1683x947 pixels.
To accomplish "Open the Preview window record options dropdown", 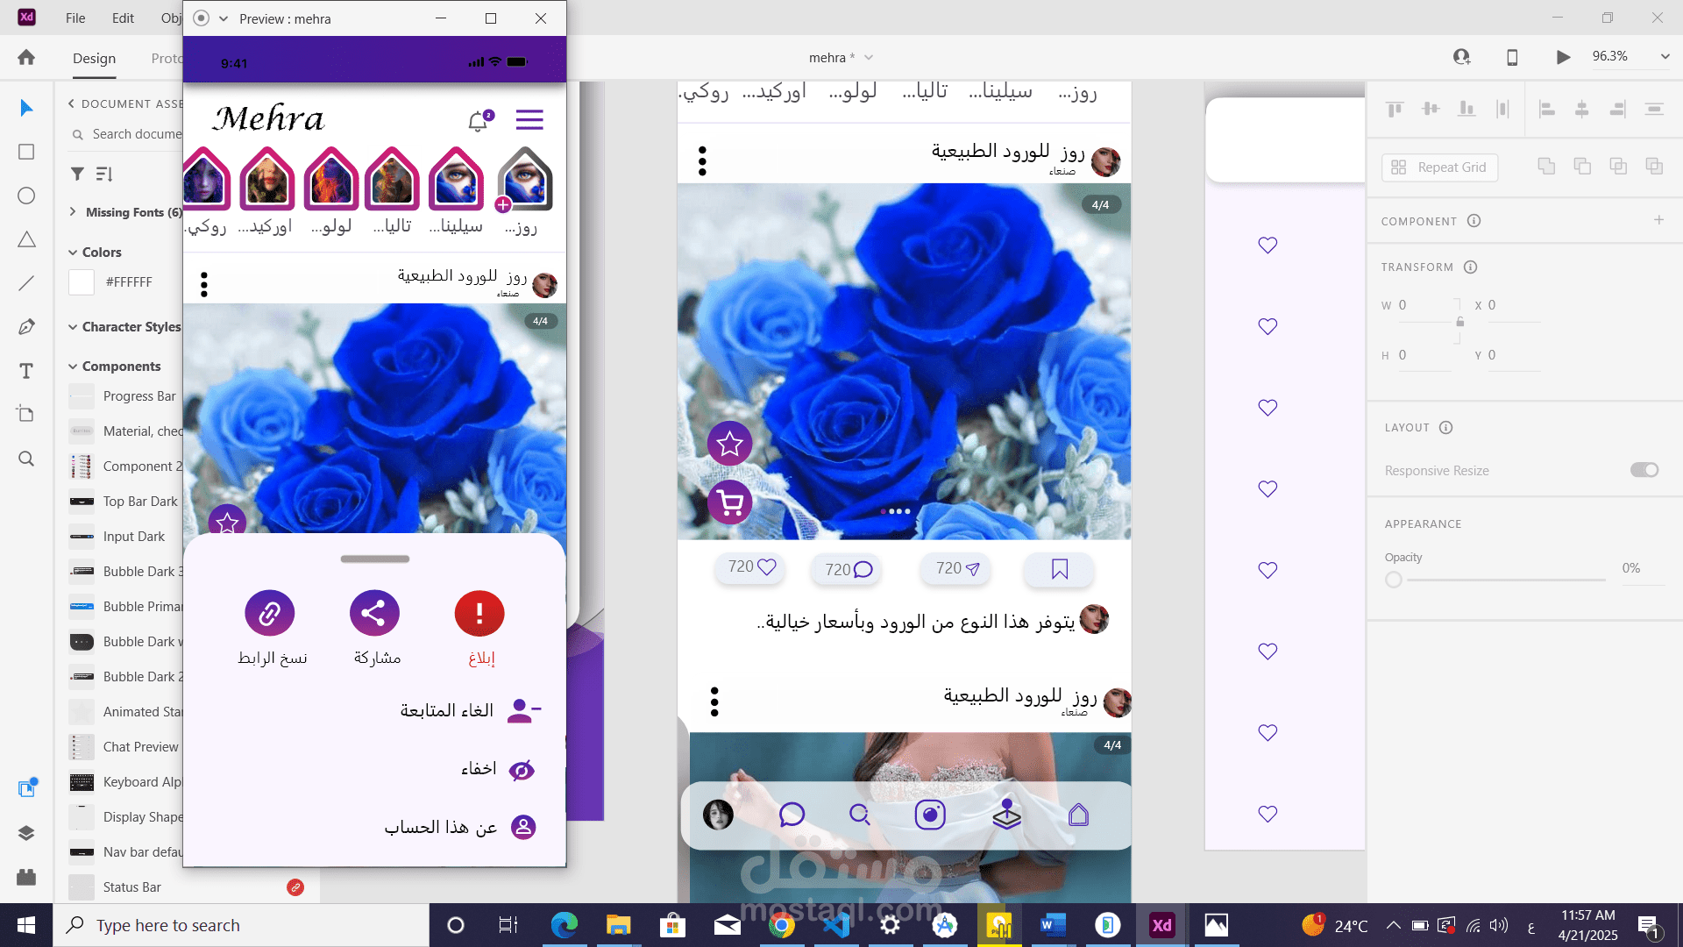I will click(224, 18).
